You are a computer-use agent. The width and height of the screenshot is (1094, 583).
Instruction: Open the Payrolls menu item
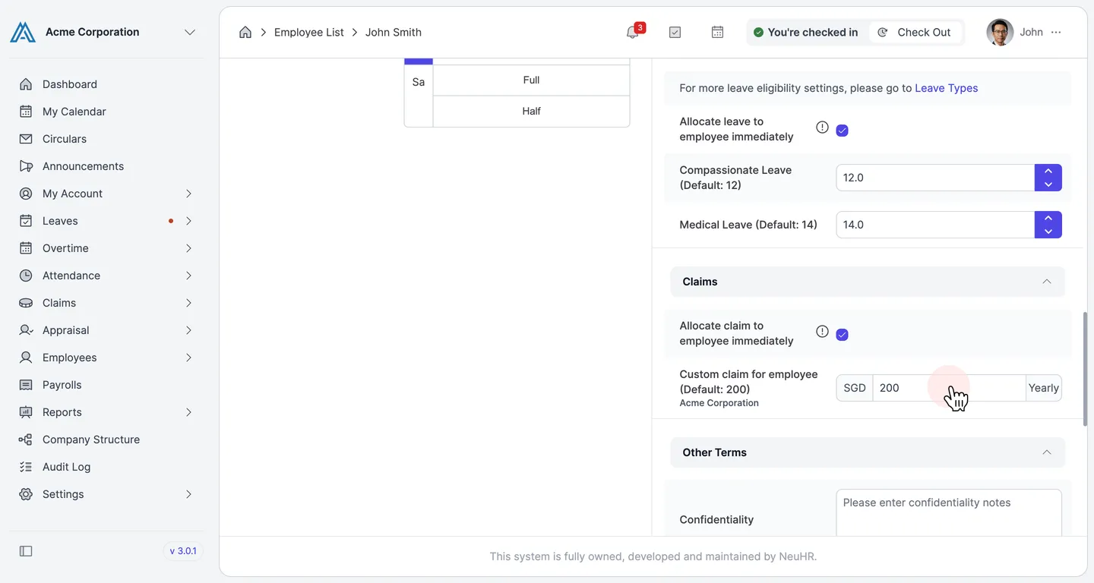(x=62, y=385)
